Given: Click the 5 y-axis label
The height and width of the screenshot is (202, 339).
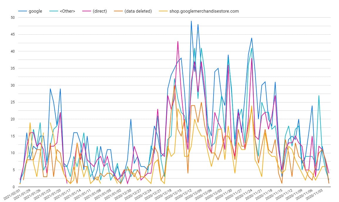Looking at the screenshot, I should point(14,170).
